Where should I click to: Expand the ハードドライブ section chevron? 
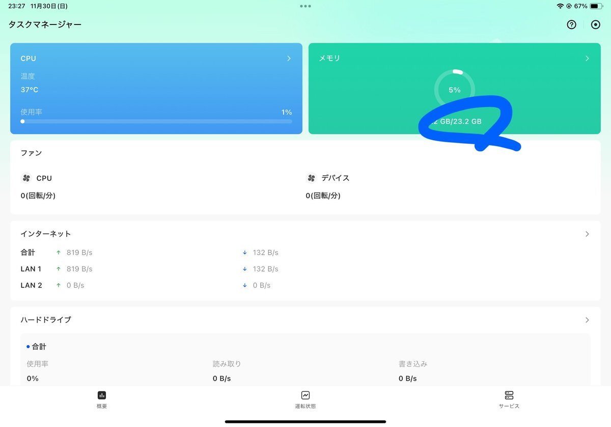[587, 320]
